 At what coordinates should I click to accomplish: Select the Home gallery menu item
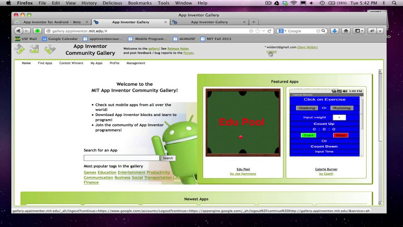(x=26, y=63)
